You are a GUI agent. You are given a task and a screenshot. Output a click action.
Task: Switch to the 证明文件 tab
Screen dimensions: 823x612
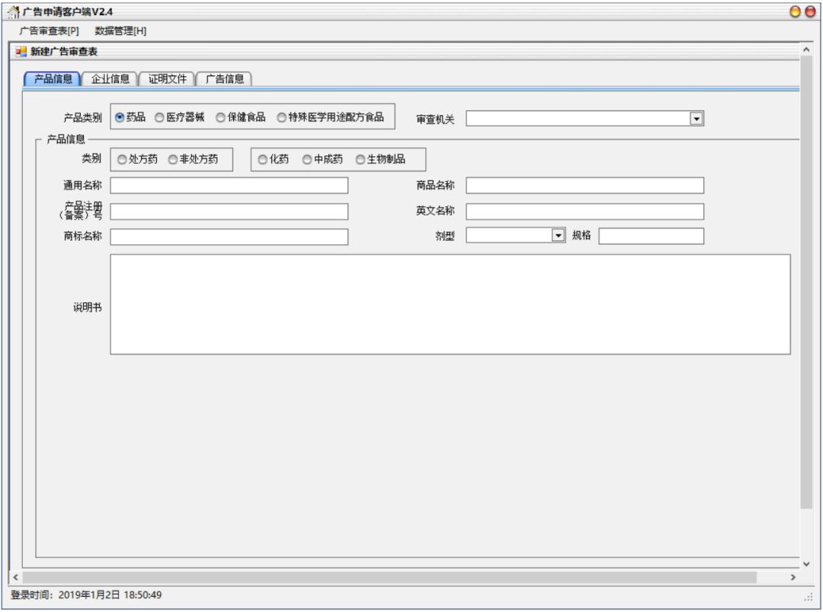click(x=167, y=78)
